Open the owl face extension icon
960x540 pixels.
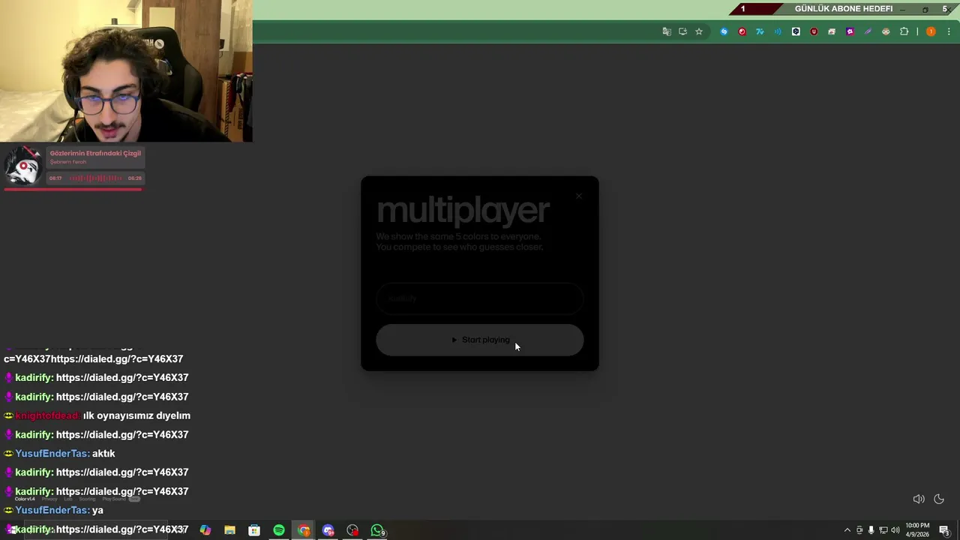click(886, 31)
